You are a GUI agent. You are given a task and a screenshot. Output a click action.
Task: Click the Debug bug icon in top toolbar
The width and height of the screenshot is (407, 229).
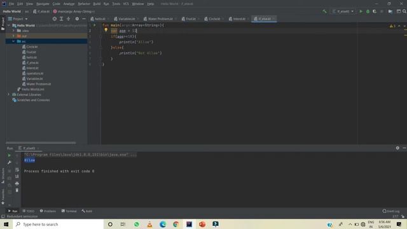pos(368,11)
